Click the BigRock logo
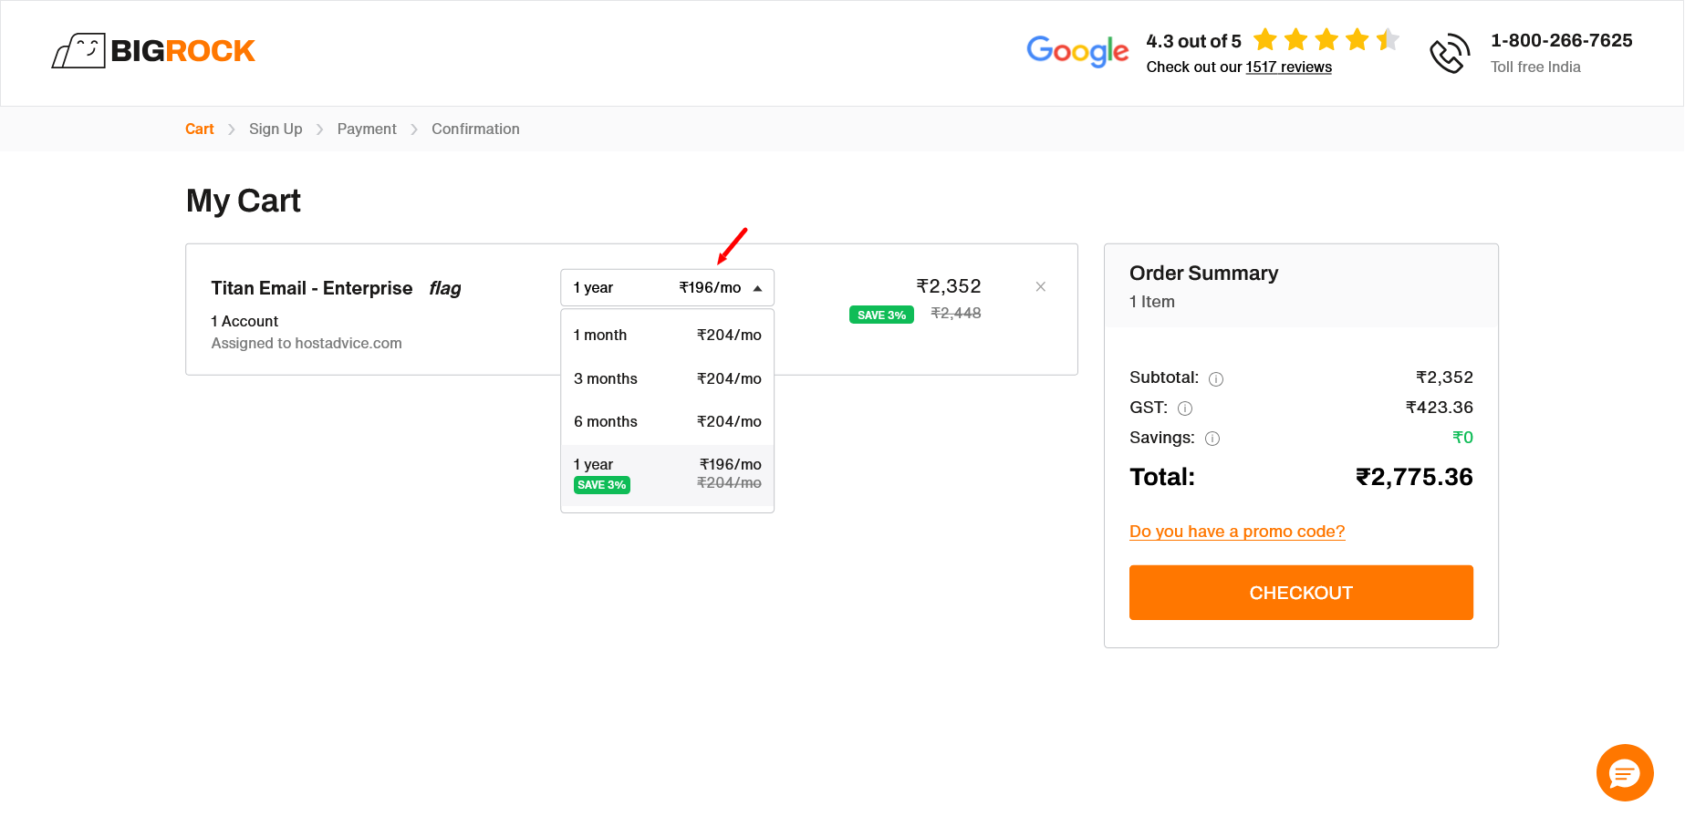Image resolution: width=1685 pixels, height=827 pixels. tap(153, 51)
